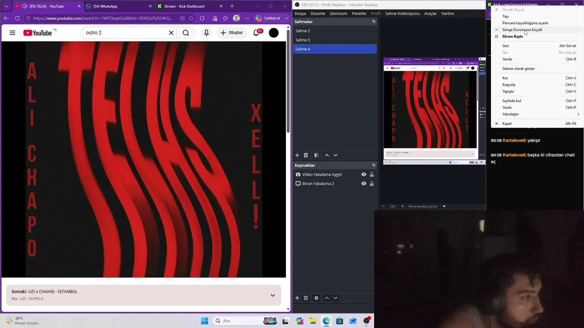584x328 pixels.
Task: Move the source up in Kaynaklar
Action: 327,298
